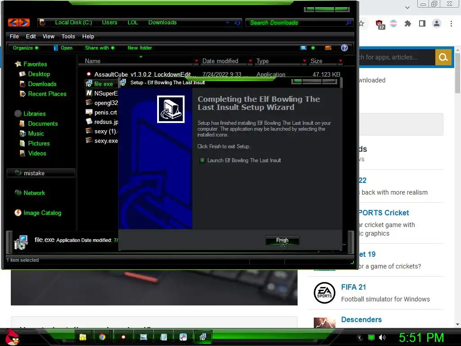
Task: Refresh the Downloads folder view
Action: click(237, 23)
